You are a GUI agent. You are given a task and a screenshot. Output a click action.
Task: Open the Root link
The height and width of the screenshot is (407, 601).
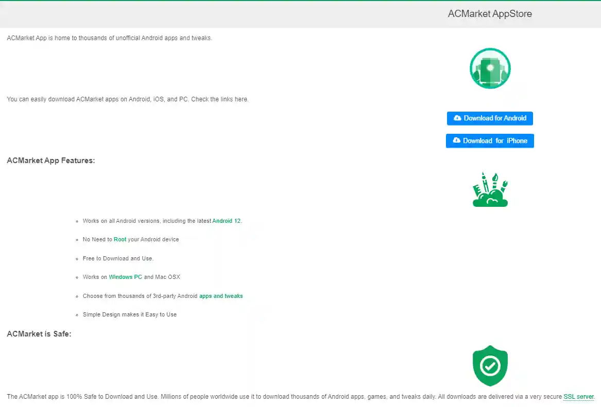click(120, 239)
